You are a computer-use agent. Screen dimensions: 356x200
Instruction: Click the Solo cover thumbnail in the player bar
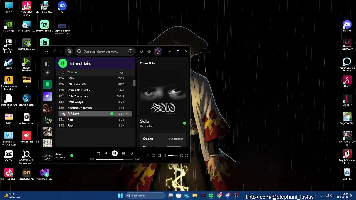tap(47, 156)
